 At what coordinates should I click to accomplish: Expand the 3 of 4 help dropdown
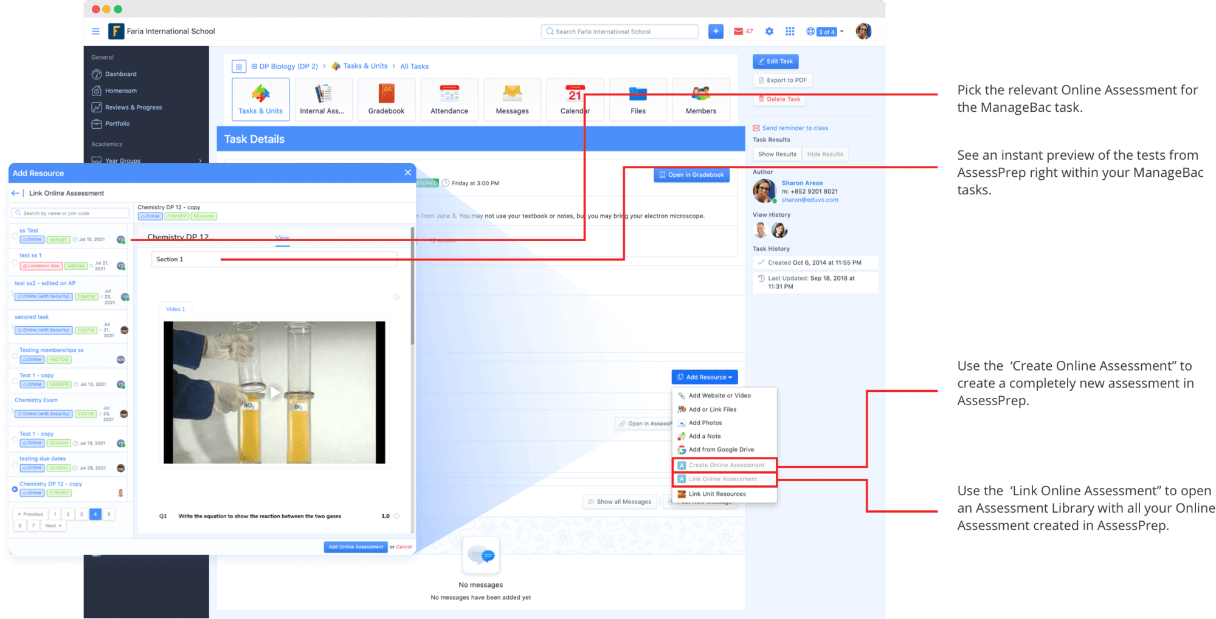click(x=826, y=32)
